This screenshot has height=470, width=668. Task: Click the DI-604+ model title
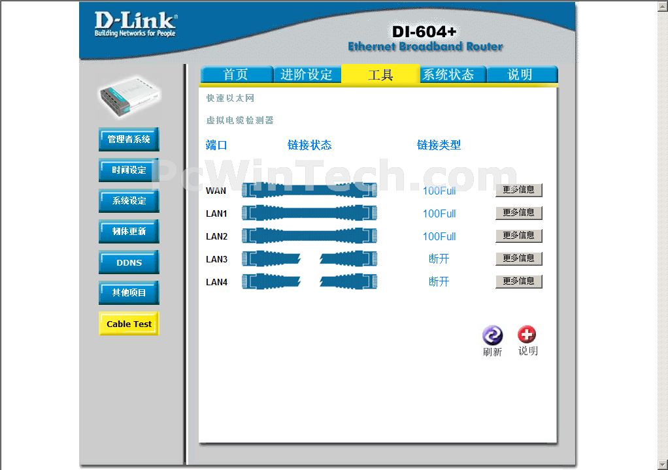(424, 31)
